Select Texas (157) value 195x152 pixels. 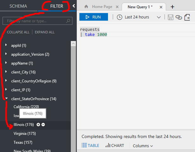click(23, 142)
